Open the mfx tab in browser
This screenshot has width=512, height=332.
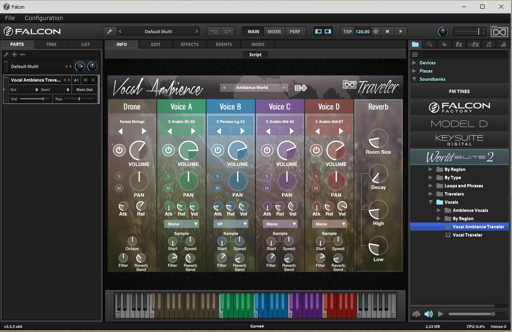click(x=473, y=45)
